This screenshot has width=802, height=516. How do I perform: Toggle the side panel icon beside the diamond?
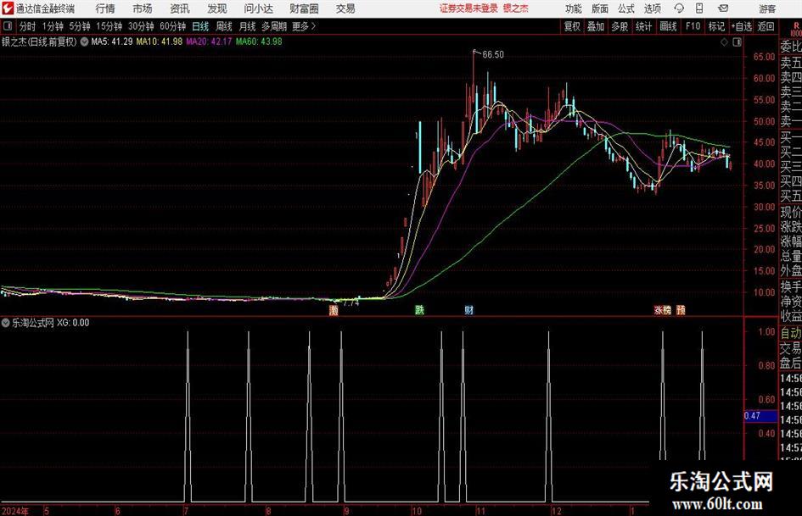(x=737, y=42)
